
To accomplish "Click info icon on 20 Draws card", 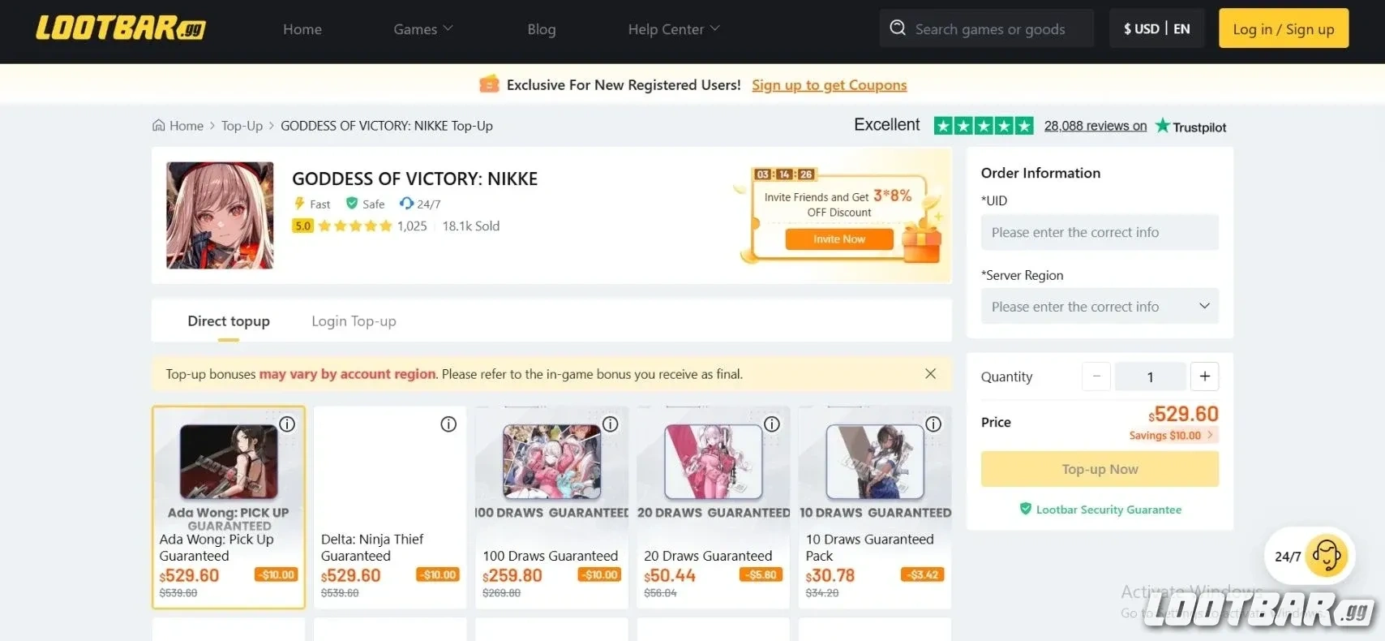I will (x=772, y=424).
